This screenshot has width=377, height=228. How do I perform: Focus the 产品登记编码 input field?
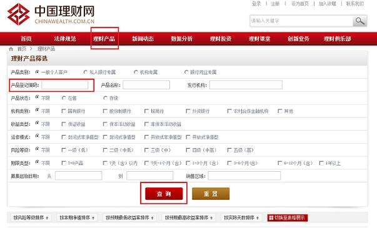[64, 85]
